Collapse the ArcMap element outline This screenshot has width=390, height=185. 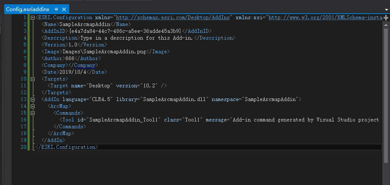tap(32, 106)
